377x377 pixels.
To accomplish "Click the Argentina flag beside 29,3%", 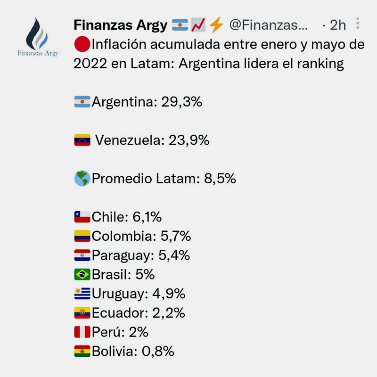I will click(82, 101).
